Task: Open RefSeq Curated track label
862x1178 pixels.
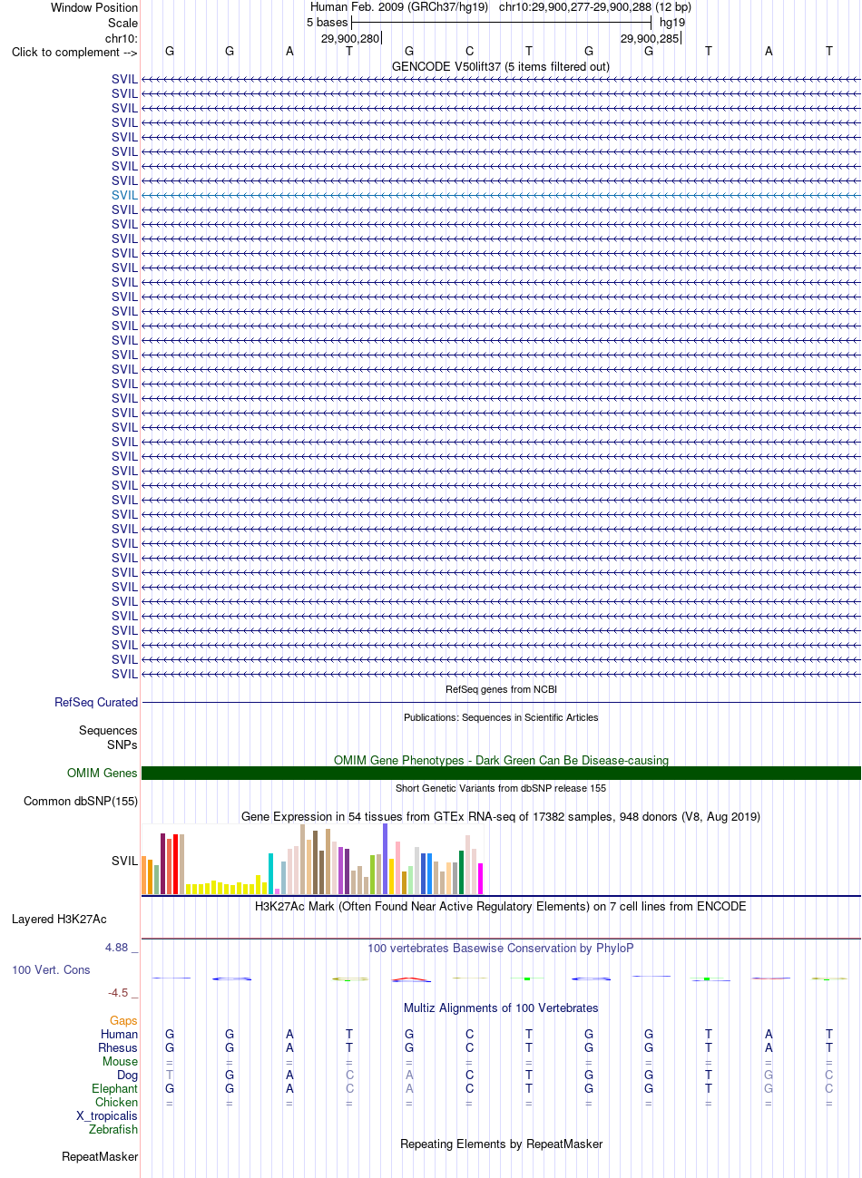Action: pyautogui.click(x=96, y=702)
